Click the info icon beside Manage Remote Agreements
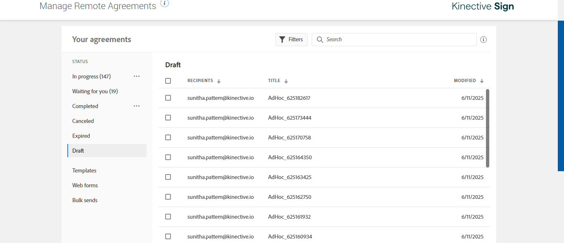Screen dimensions: 564x243 [164, 4]
